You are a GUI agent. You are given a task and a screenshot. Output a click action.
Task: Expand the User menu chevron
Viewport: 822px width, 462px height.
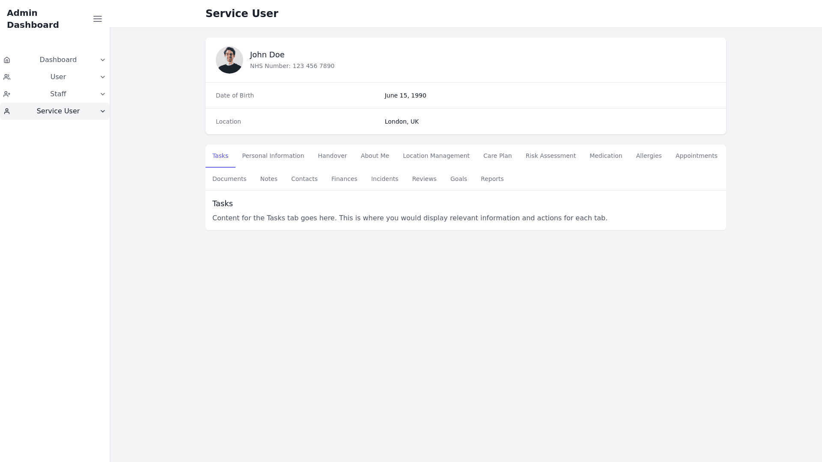tap(103, 77)
